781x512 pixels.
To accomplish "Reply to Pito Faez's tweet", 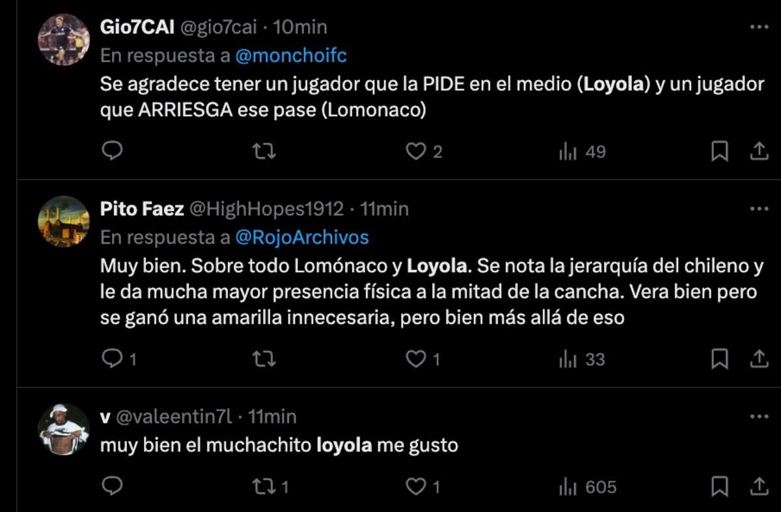I will coord(113,359).
